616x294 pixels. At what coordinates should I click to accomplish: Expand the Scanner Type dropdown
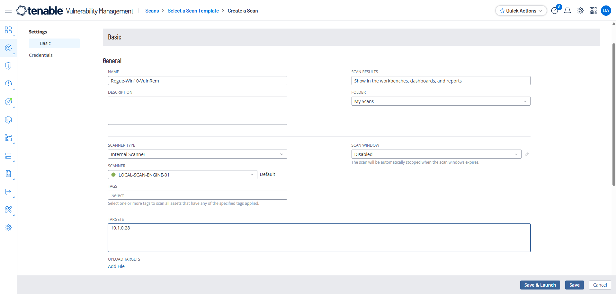tap(197, 154)
